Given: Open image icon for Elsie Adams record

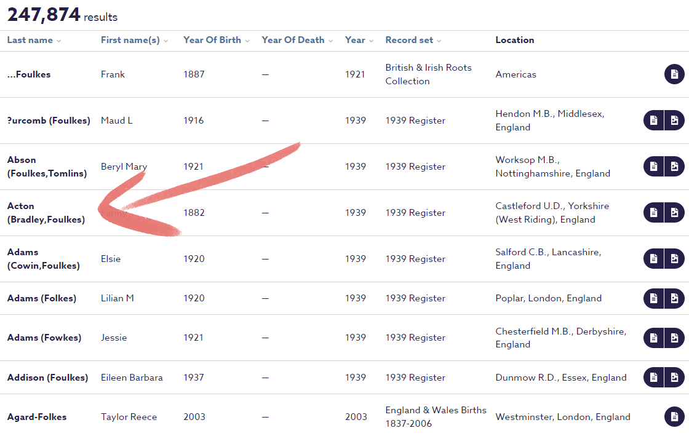Looking at the screenshot, I should [x=674, y=259].
